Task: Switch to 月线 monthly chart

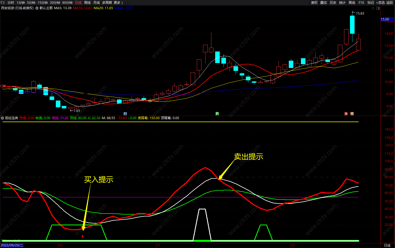Action: [97, 2]
